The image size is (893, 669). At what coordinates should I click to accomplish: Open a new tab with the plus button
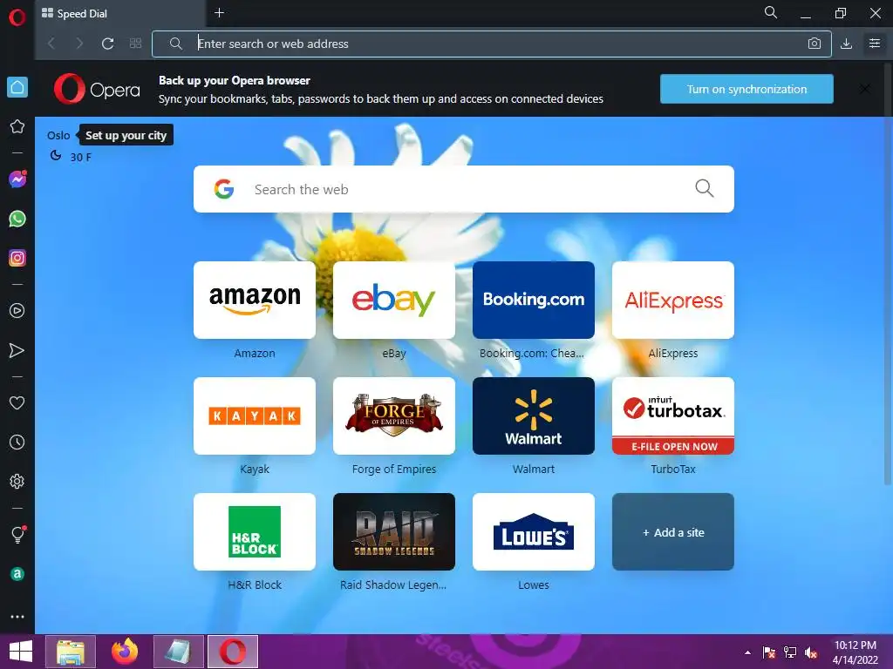219,12
